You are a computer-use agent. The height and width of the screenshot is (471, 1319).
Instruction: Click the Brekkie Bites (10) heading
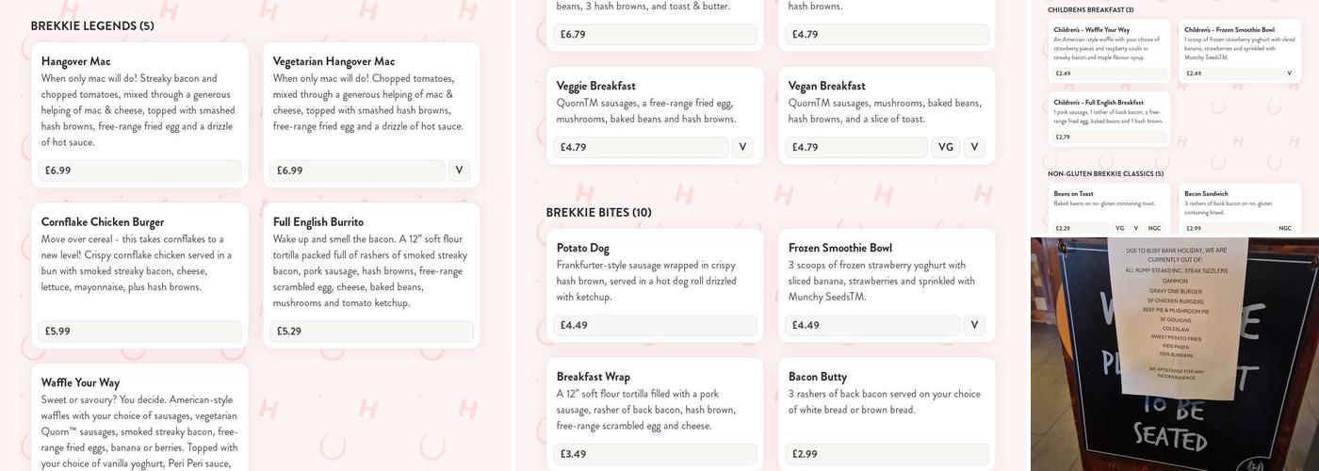598,213
